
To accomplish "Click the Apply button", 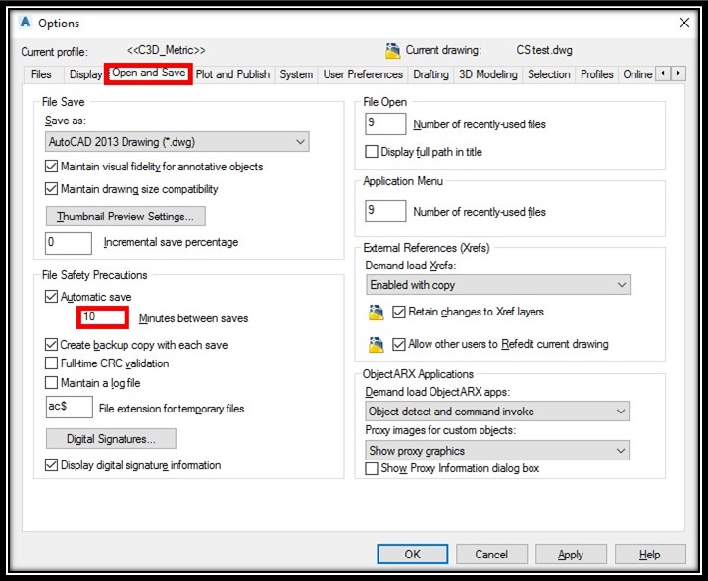I will (571, 554).
